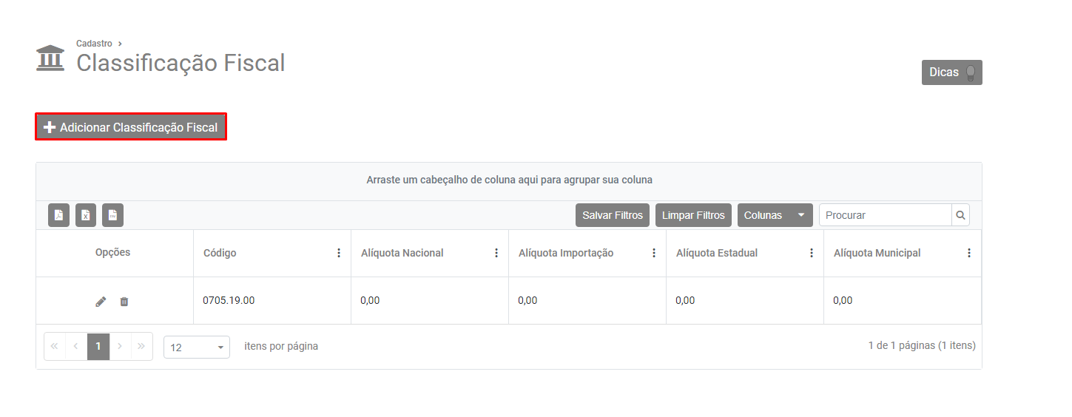Open the Alíquota Importação column menu
This screenshot has width=1072, height=417.
point(654,253)
